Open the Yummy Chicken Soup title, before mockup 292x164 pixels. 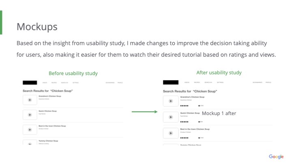point(47,141)
